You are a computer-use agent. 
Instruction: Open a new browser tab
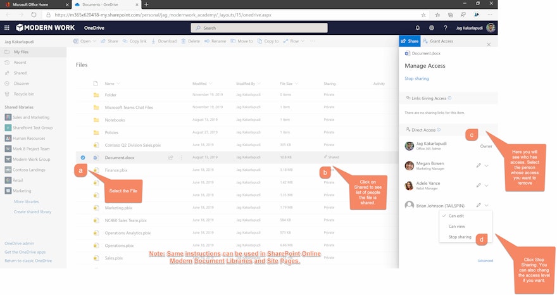point(146,4)
